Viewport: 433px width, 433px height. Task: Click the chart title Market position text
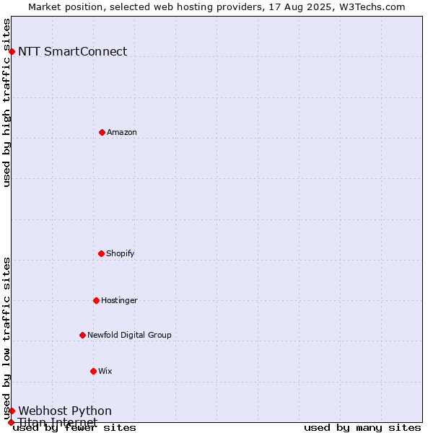coord(216,7)
